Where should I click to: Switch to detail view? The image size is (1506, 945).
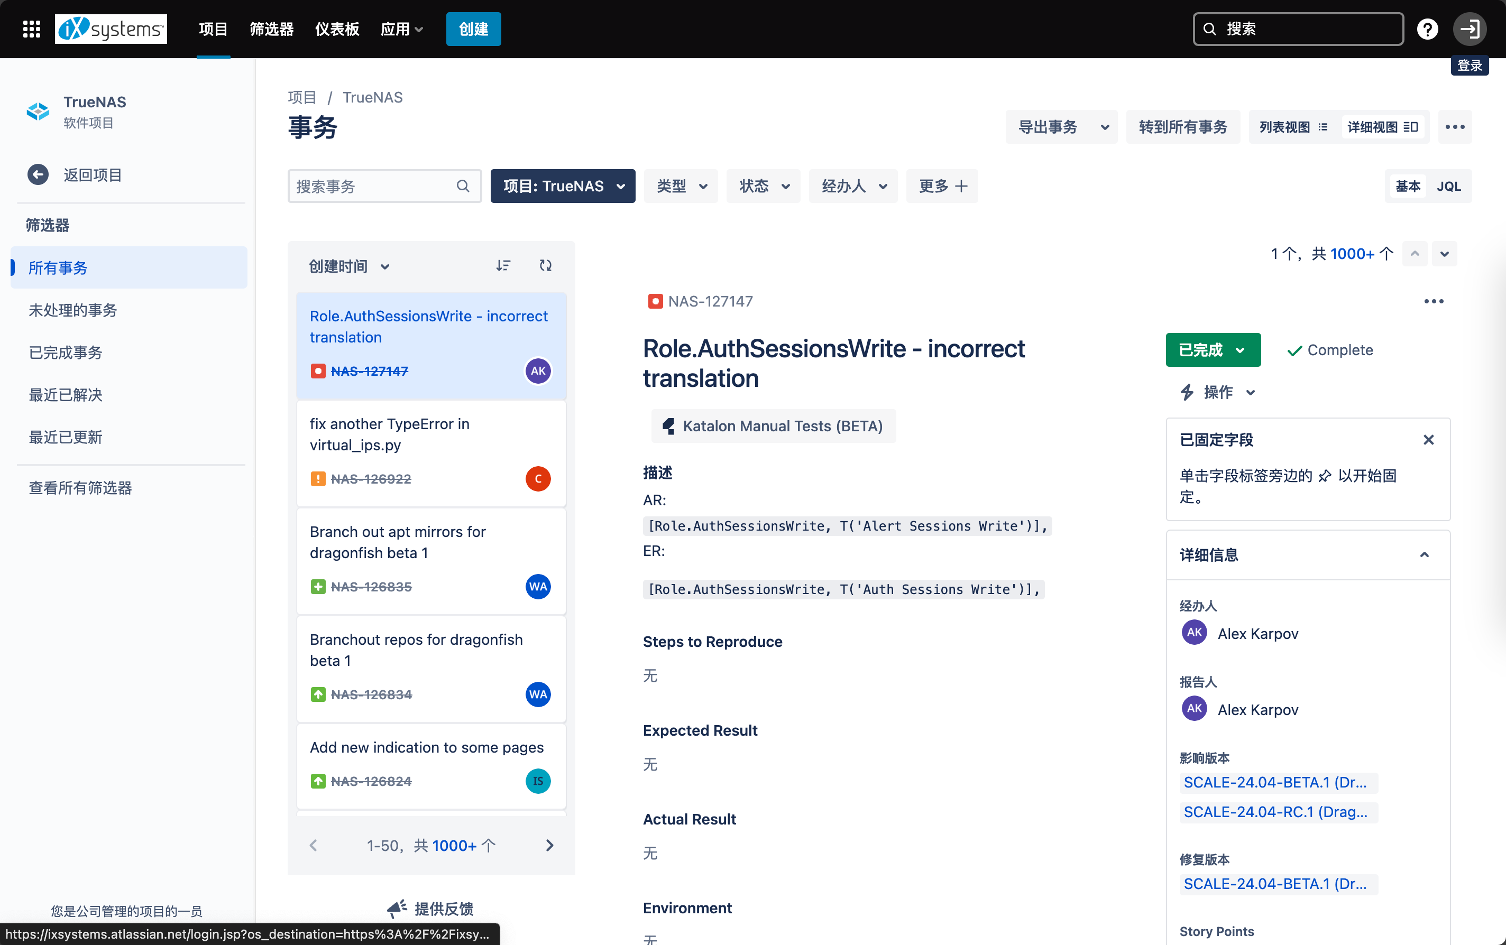pyautogui.click(x=1382, y=127)
